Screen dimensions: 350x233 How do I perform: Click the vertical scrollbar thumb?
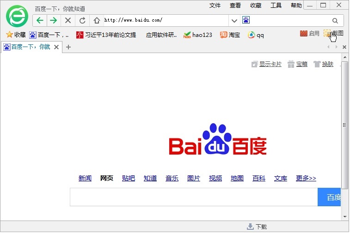[x=345, y=125]
